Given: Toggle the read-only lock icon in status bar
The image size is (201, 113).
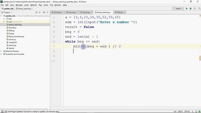Looking at the screenshot, I should (x=193, y=111).
